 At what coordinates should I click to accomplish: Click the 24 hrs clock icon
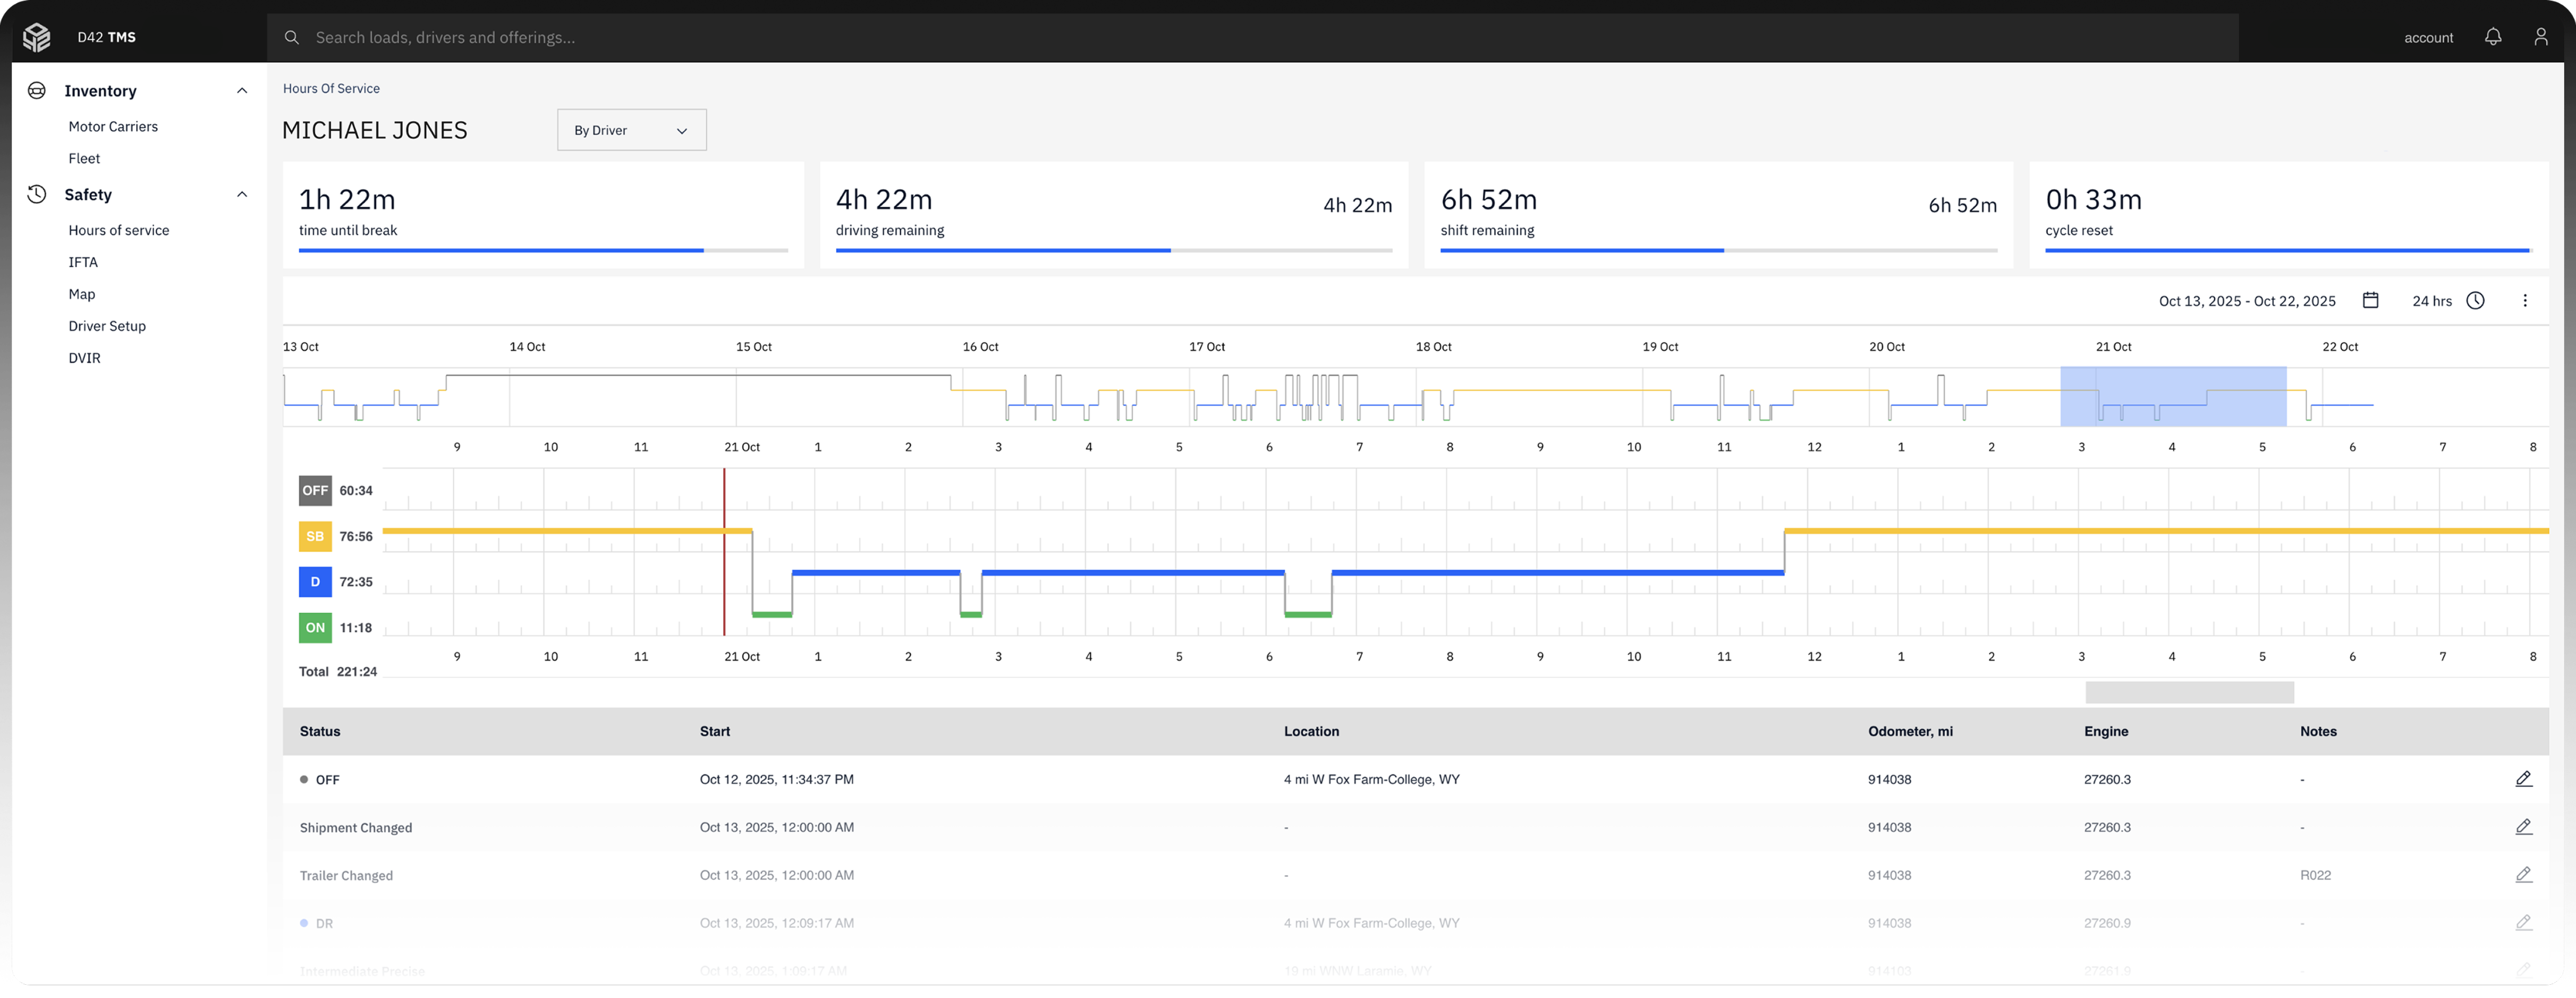click(2475, 301)
